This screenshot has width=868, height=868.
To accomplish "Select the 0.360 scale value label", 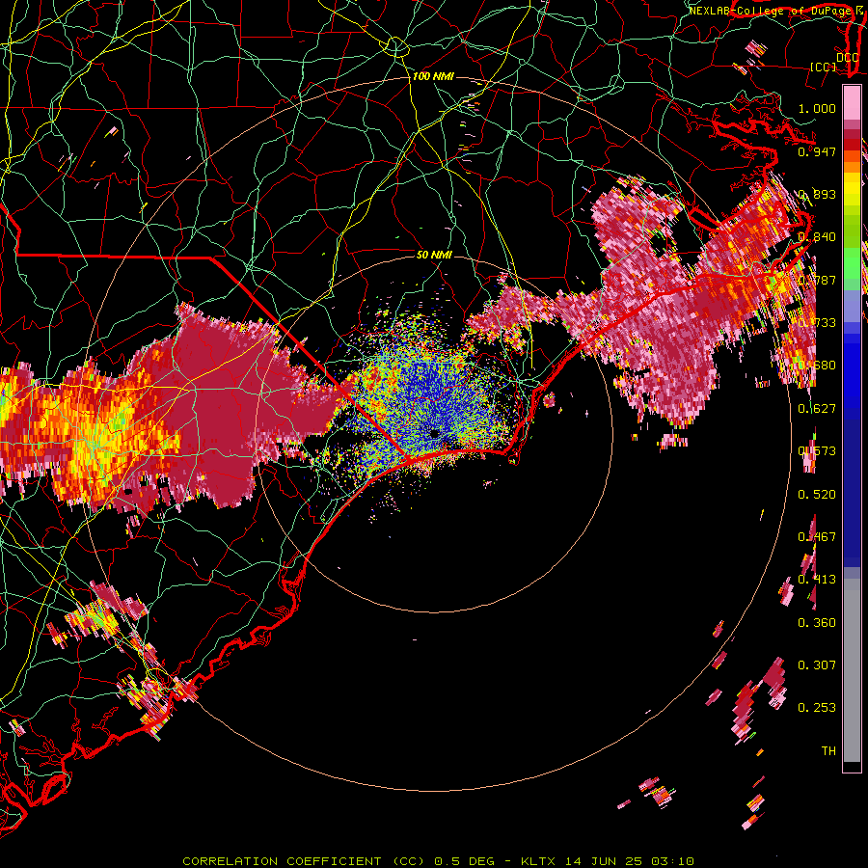I will (x=817, y=623).
